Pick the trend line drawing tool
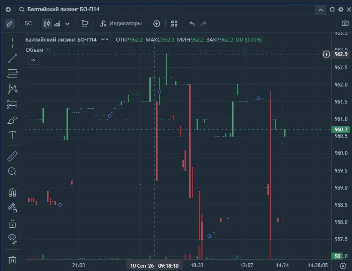The height and width of the screenshot is (271, 352). 12,58
